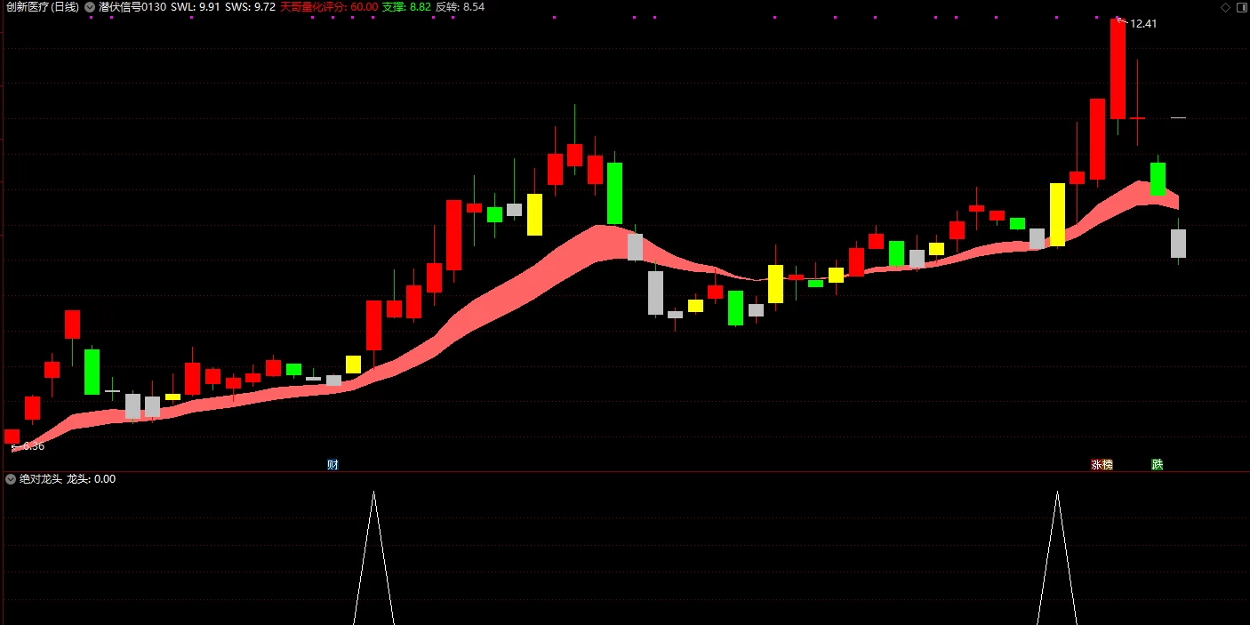
Task: Expand the 潜伏信号0130 indicator dropdown arrow
Action: (90, 7)
